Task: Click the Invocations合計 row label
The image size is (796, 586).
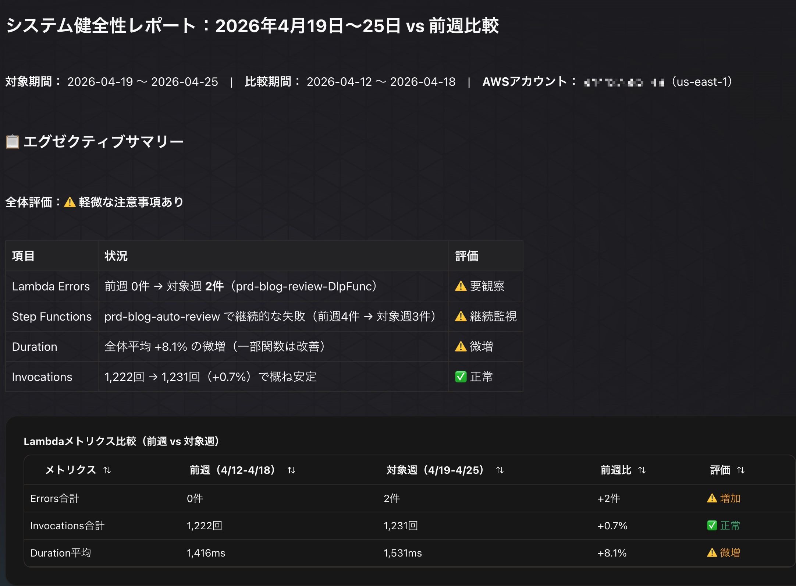Action: point(67,526)
